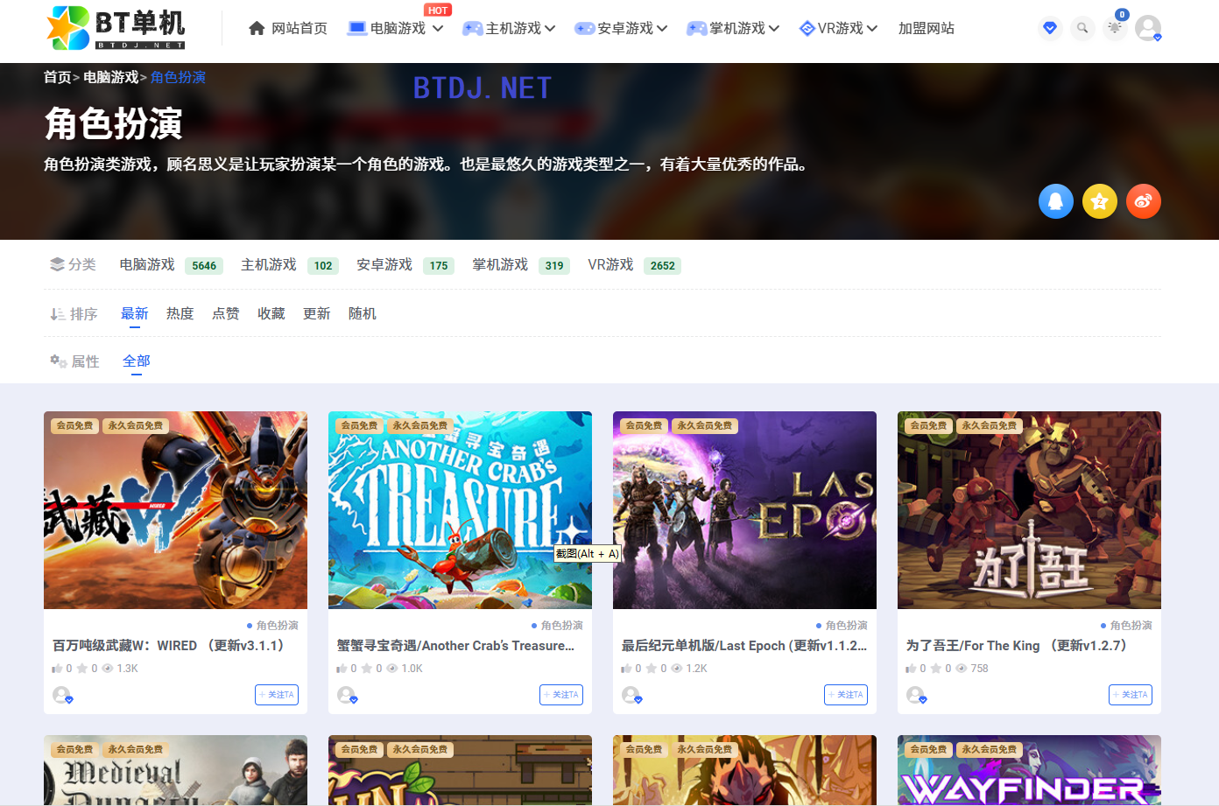Click the yellow star favorite button on banner
The image size is (1219, 806).
[1100, 201]
